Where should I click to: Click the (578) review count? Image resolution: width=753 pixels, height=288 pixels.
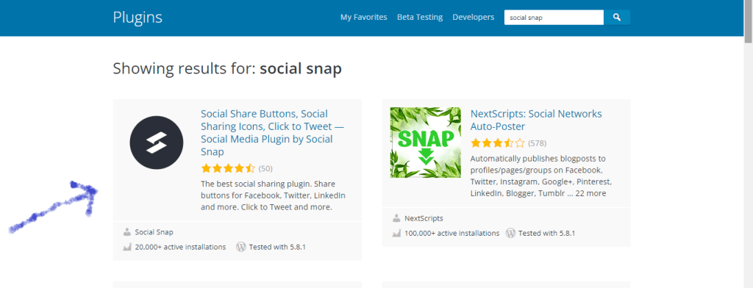[x=538, y=143]
